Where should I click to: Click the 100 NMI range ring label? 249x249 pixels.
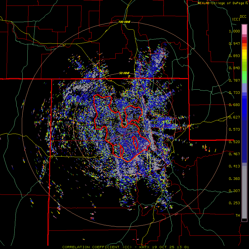pyautogui.click(x=124, y=22)
